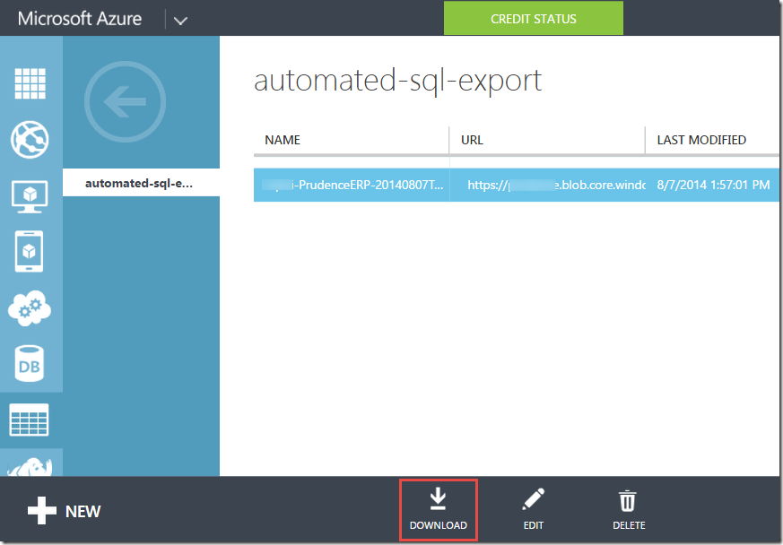Sort by LAST MODIFIED column header
Screen dimensions: 783x545
(701, 140)
